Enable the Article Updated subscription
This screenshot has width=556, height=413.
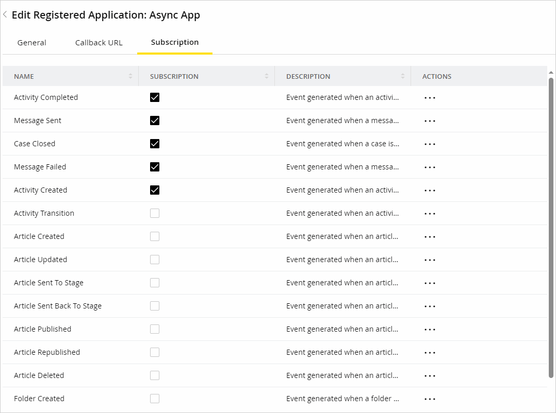point(155,260)
